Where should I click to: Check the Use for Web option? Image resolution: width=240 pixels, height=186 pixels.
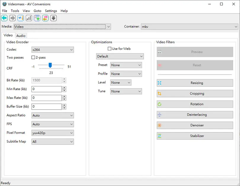tap(110, 49)
